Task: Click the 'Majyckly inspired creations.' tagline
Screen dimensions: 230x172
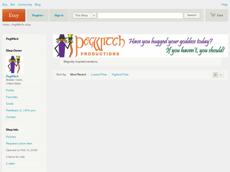Action: pos(81,62)
